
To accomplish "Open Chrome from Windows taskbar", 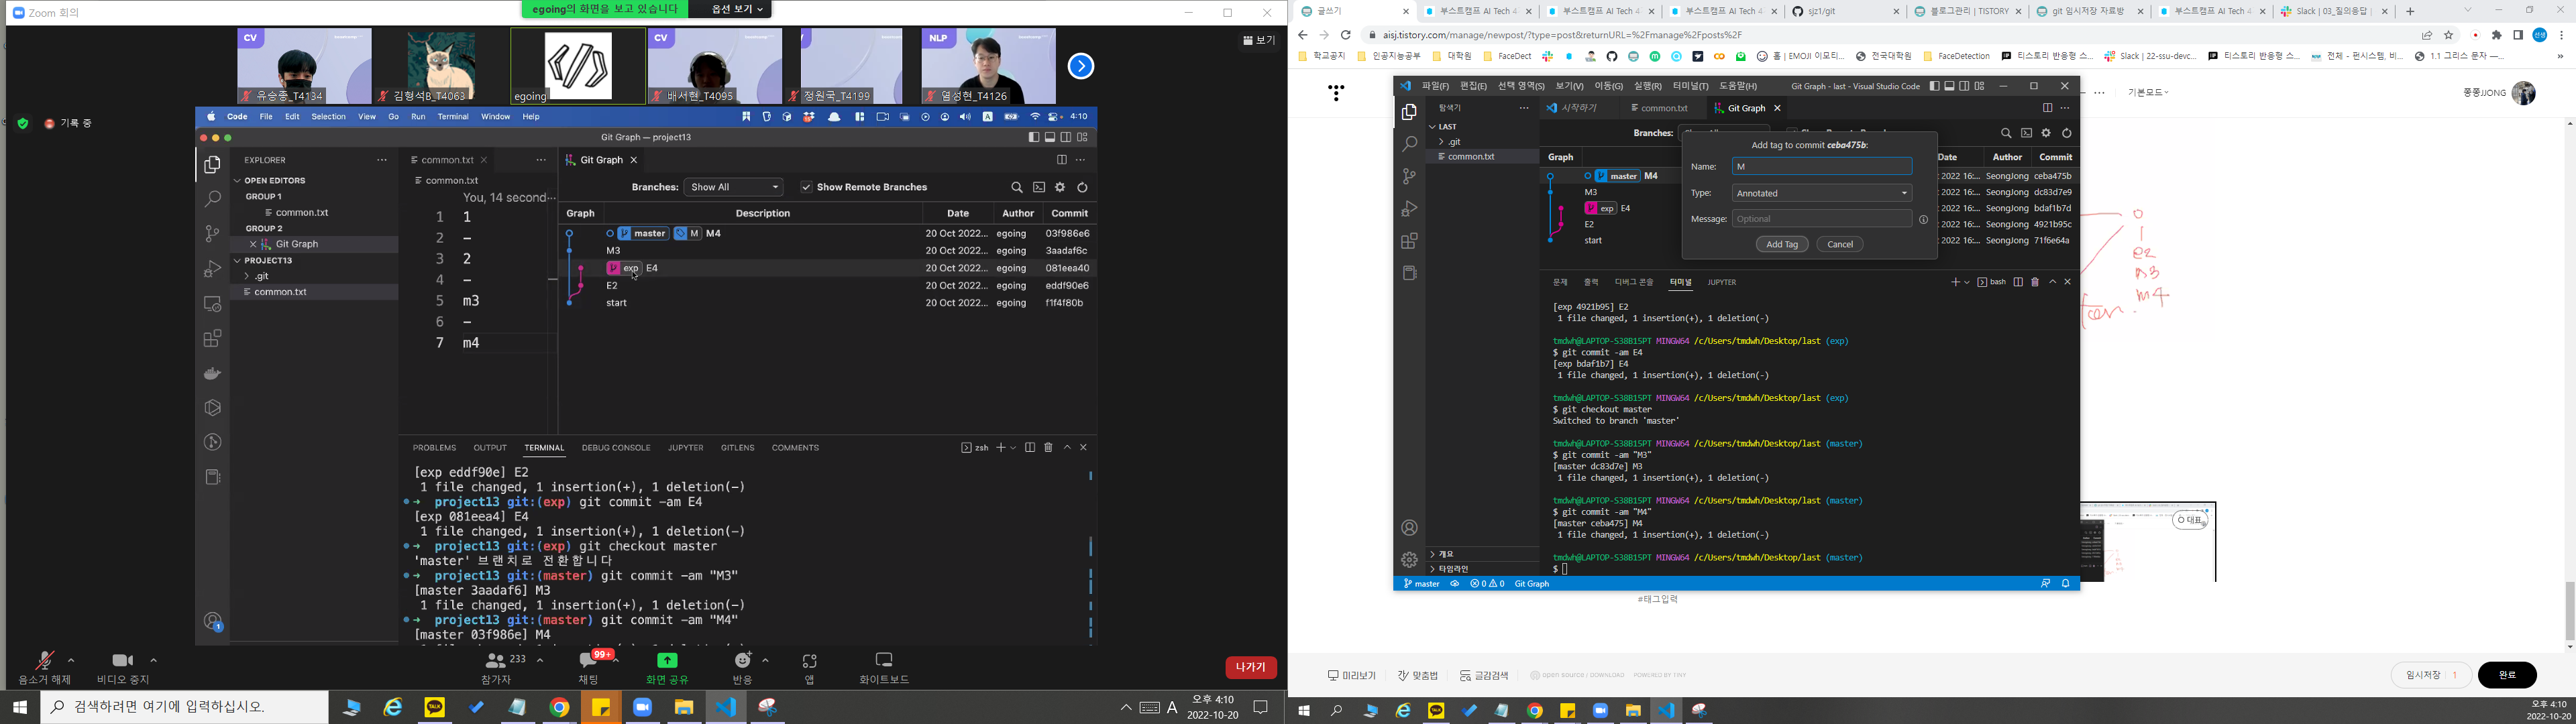I will (559, 708).
